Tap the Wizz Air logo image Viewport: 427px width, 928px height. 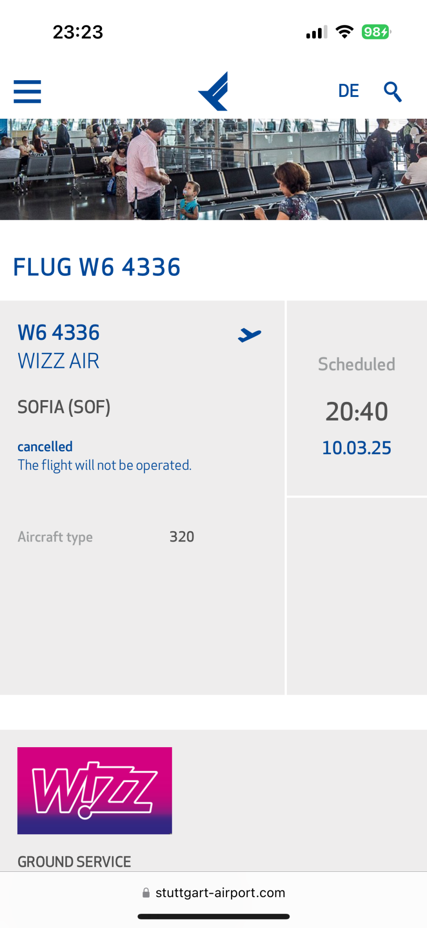[x=95, y=790]
